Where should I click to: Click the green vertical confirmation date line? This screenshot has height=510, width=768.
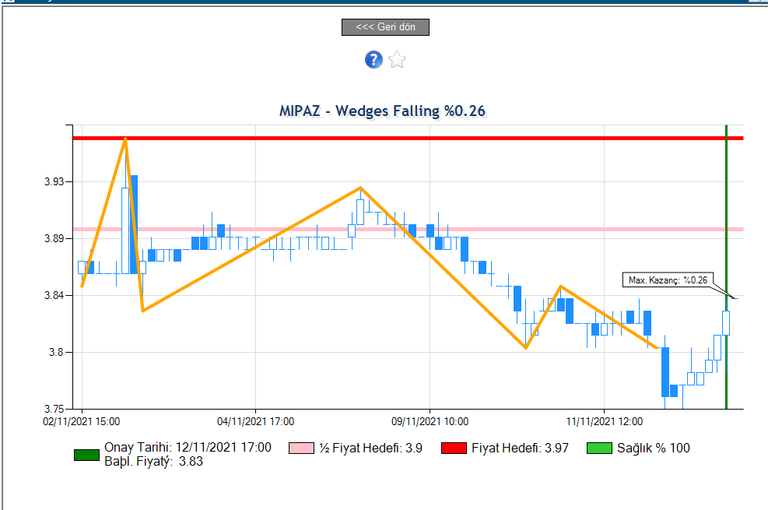pos(726,267)
